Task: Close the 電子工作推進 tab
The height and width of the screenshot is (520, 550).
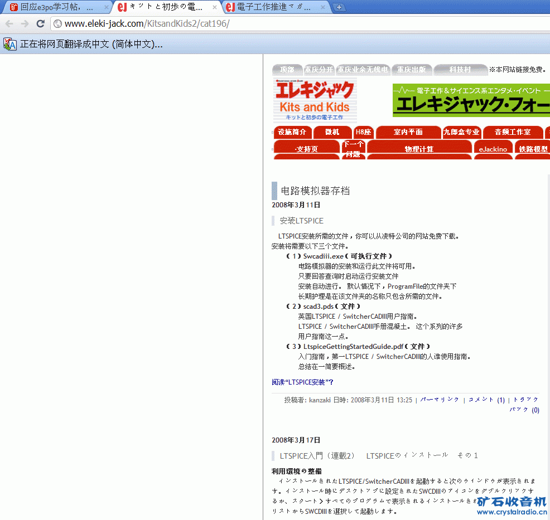Action: click(323, 7)
